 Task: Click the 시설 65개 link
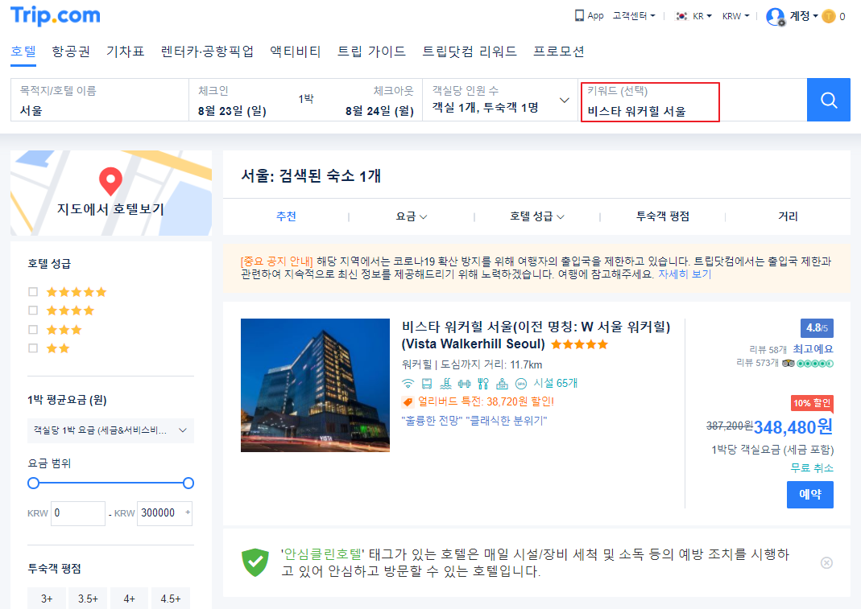click(556, 383)
